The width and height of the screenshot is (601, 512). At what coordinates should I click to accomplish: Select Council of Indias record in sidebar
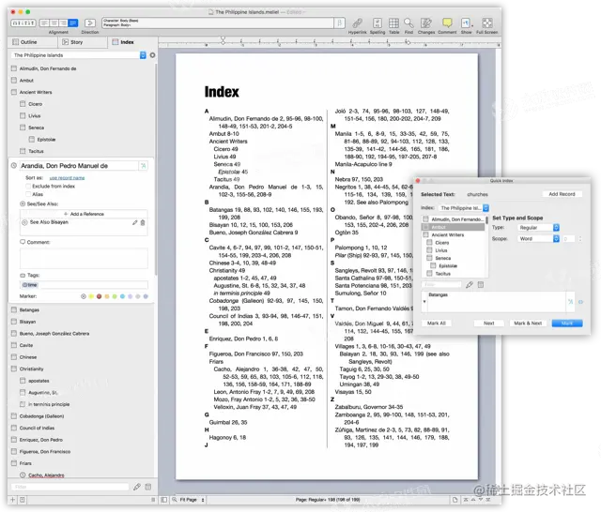(x=37, y=428)
